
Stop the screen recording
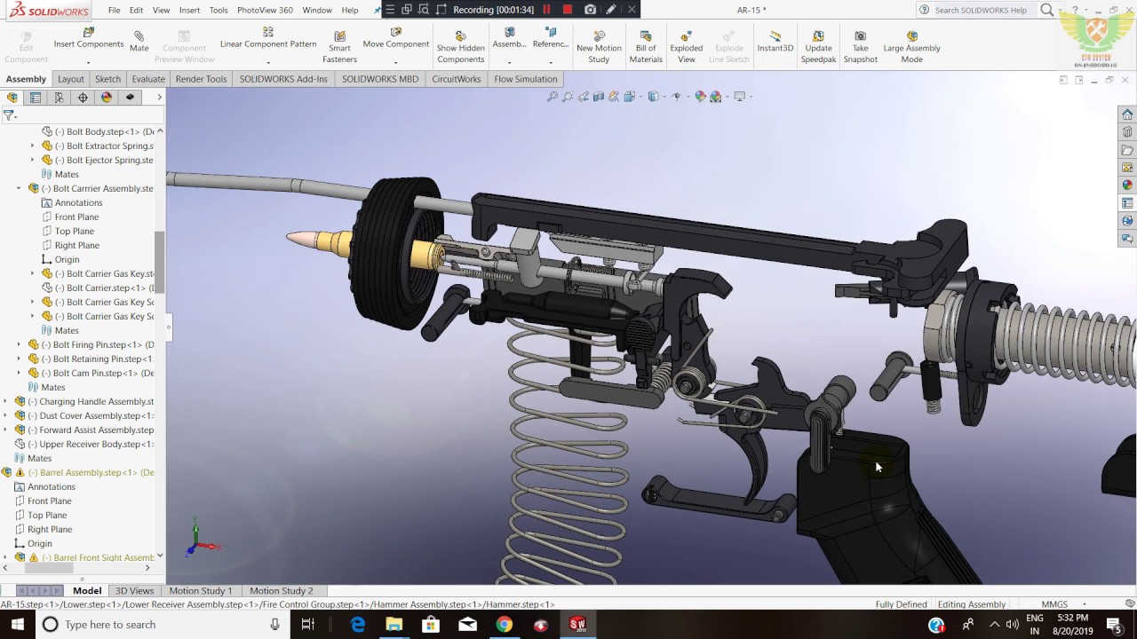tap(568, 10)
